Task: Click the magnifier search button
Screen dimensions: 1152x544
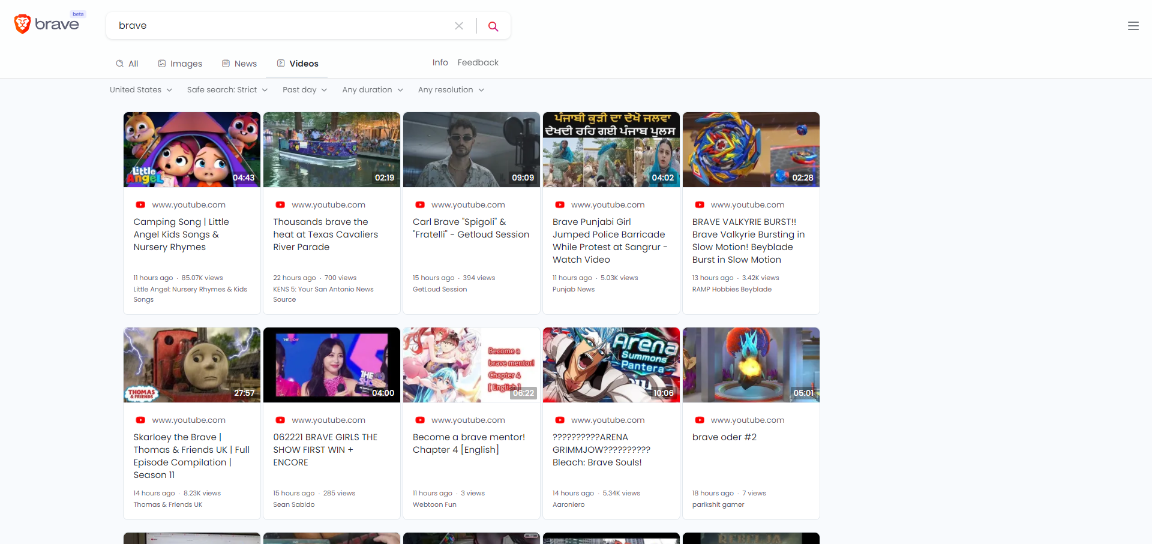Action: [x=493, y=26]
